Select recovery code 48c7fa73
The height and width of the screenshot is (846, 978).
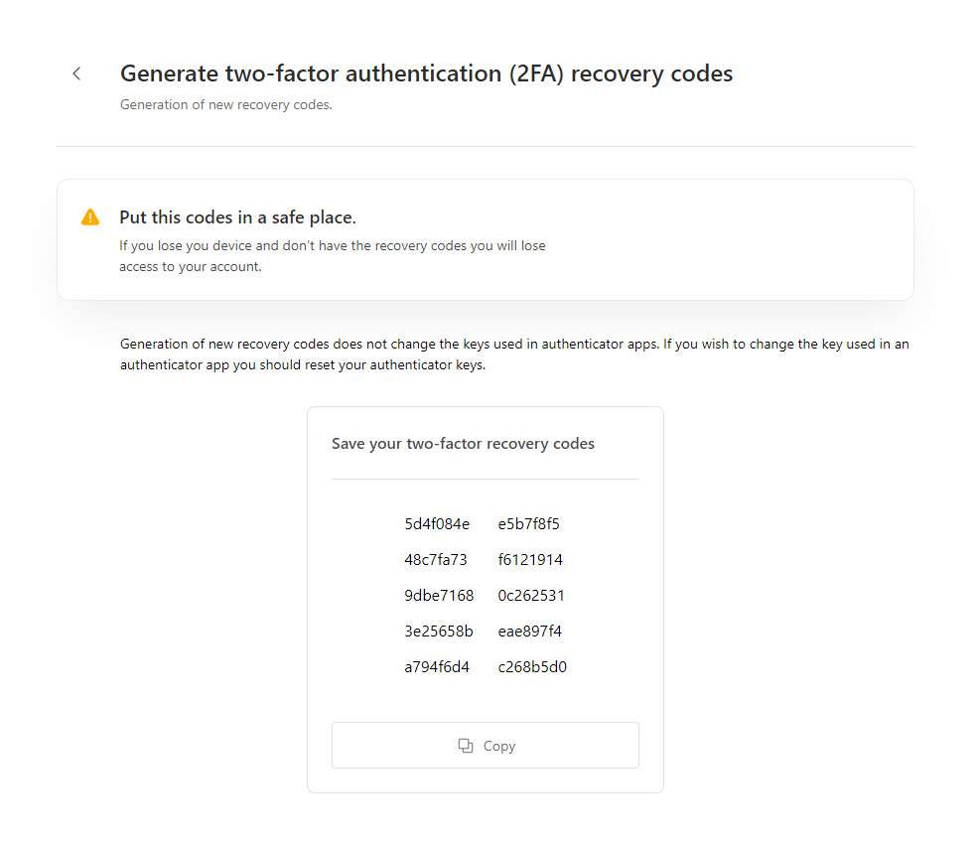[436, 560]
